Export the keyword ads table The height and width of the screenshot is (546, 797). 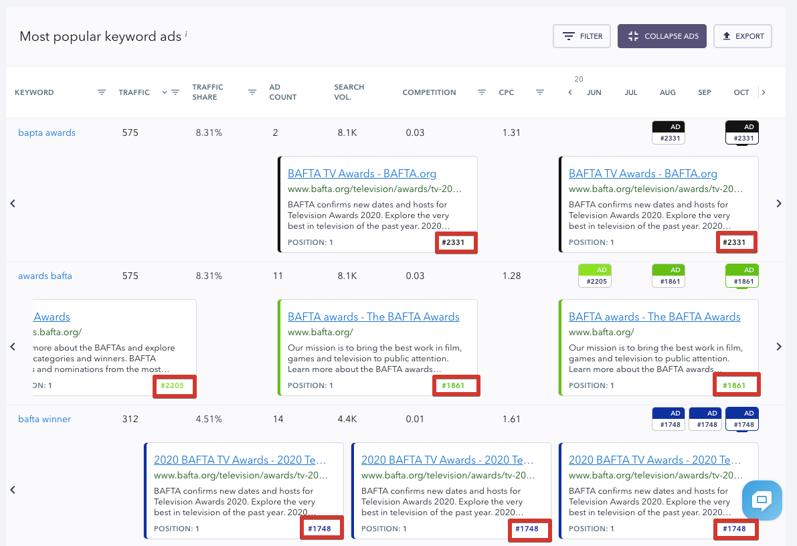coord(743,36)
